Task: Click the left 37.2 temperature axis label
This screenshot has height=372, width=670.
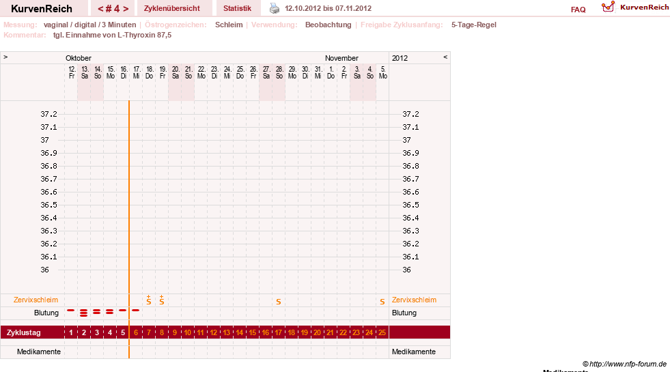Action: (x=48, y=114)
